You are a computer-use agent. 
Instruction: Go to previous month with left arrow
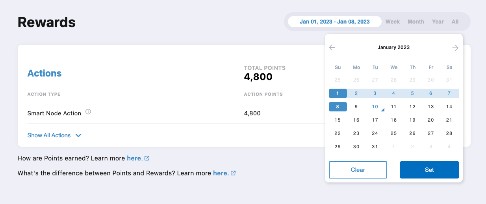point(332,47)
